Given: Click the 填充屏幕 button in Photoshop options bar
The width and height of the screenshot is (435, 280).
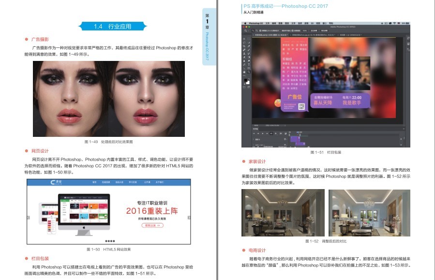Looking at the screenshot, I should click(324, 30).
